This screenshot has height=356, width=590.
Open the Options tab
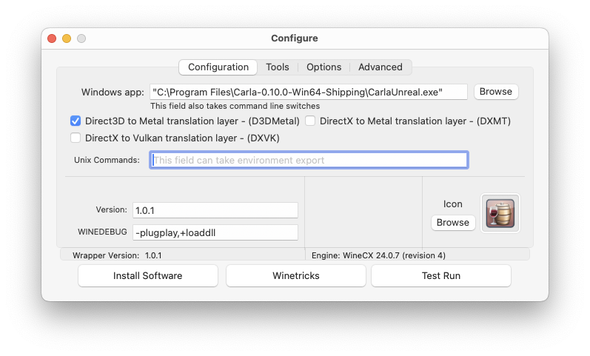(324, 67)
